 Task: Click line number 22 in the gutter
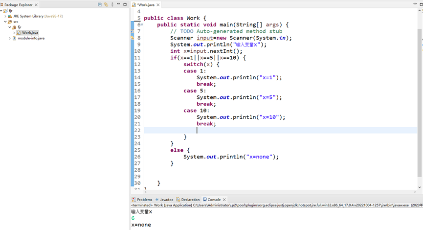(x=137, y=130)
